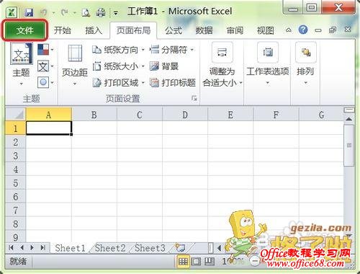The image size is (360, 274).
Task: Click the Print Preview icon
Action: coord(86,12)
